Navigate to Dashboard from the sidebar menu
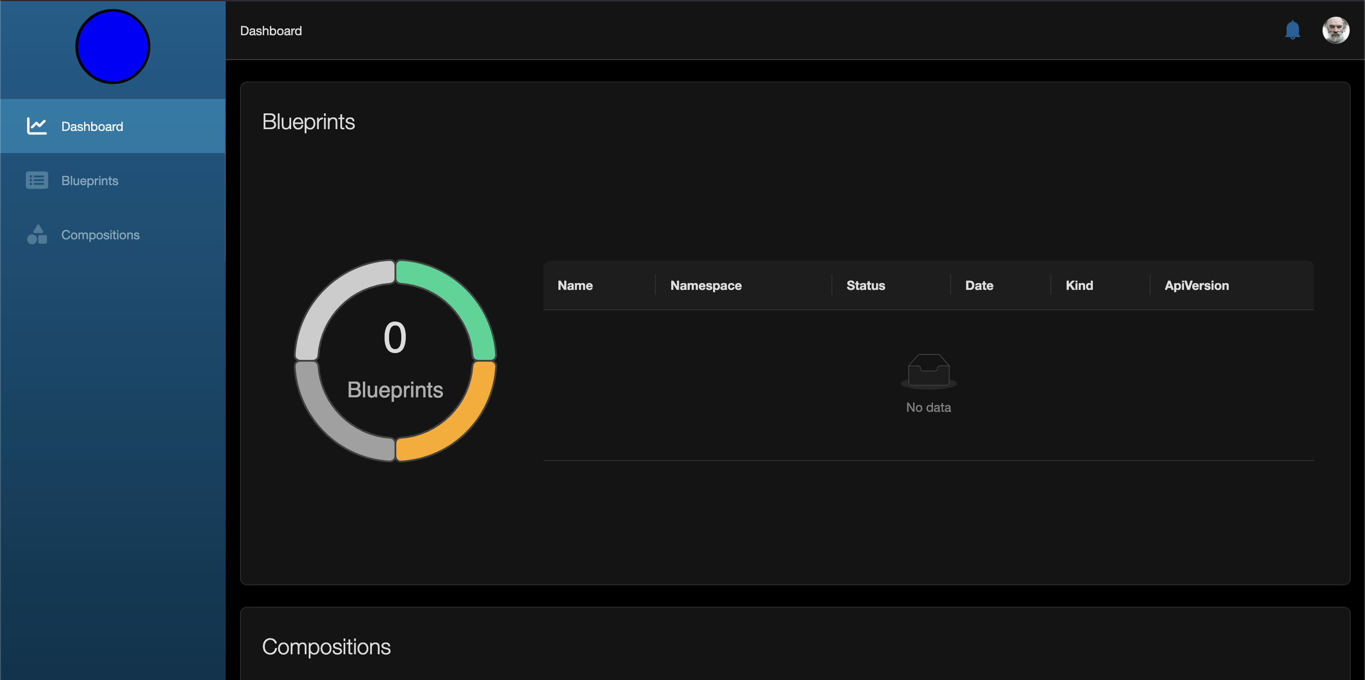Image resolution: width=1365 pixels, height=680 pixels. tap(92, 126)
